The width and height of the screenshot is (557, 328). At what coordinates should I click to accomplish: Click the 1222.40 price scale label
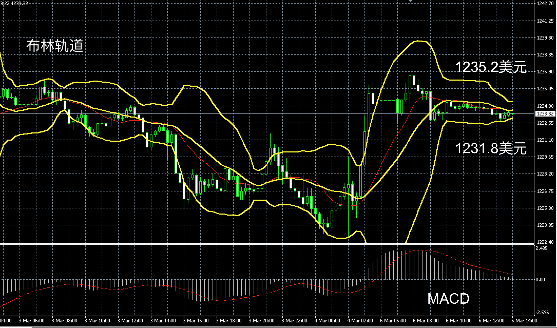click(545, 242)
